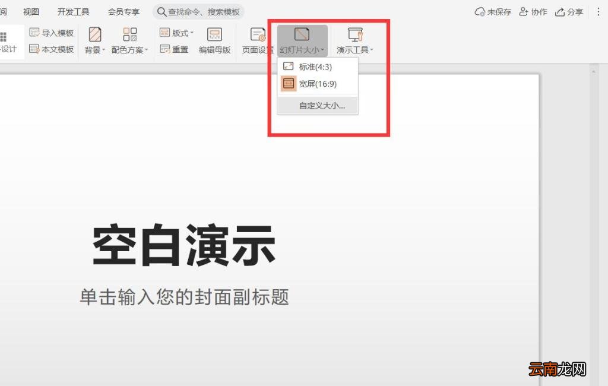This screenshot has width=608, height=386.
Task: Click 导入模板 import template button
Action: 52,33
